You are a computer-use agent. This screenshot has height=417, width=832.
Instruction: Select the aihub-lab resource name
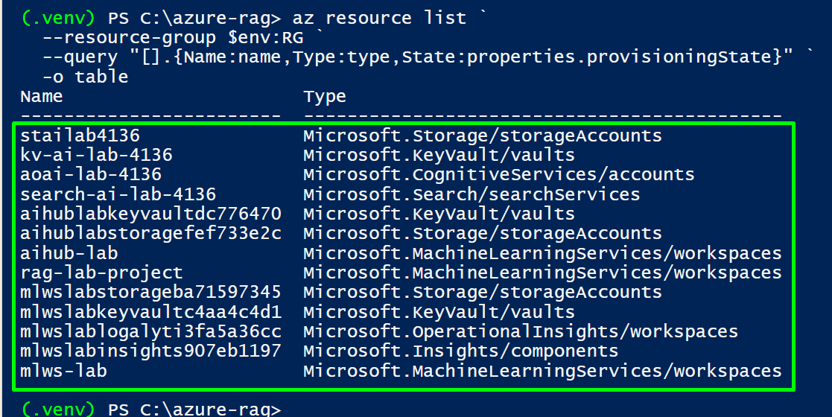click(69, 253)
